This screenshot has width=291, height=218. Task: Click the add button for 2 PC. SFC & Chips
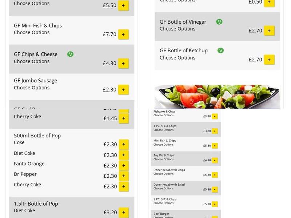[215, 203]
